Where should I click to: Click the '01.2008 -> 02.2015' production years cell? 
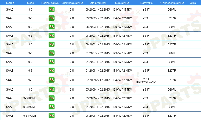[98, 71]
